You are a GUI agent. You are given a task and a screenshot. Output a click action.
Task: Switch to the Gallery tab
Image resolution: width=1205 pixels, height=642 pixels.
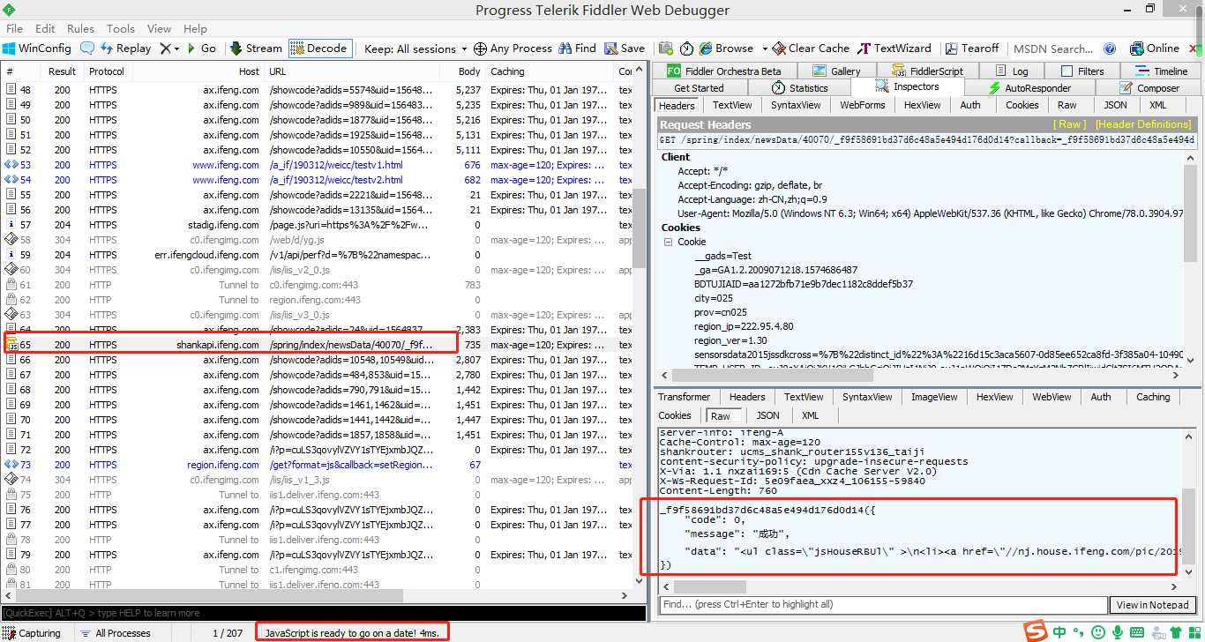[836, 71]
